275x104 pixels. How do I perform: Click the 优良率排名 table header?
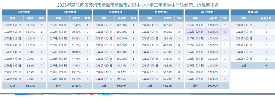[70, 12]
